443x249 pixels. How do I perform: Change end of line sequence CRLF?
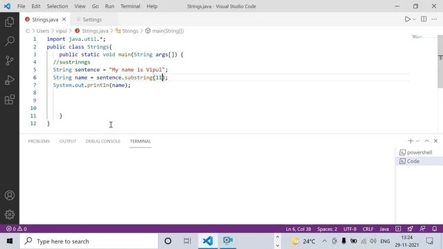tap(368, 229)
